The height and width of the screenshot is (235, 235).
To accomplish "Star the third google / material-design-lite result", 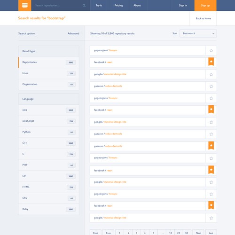I will 211,182.
